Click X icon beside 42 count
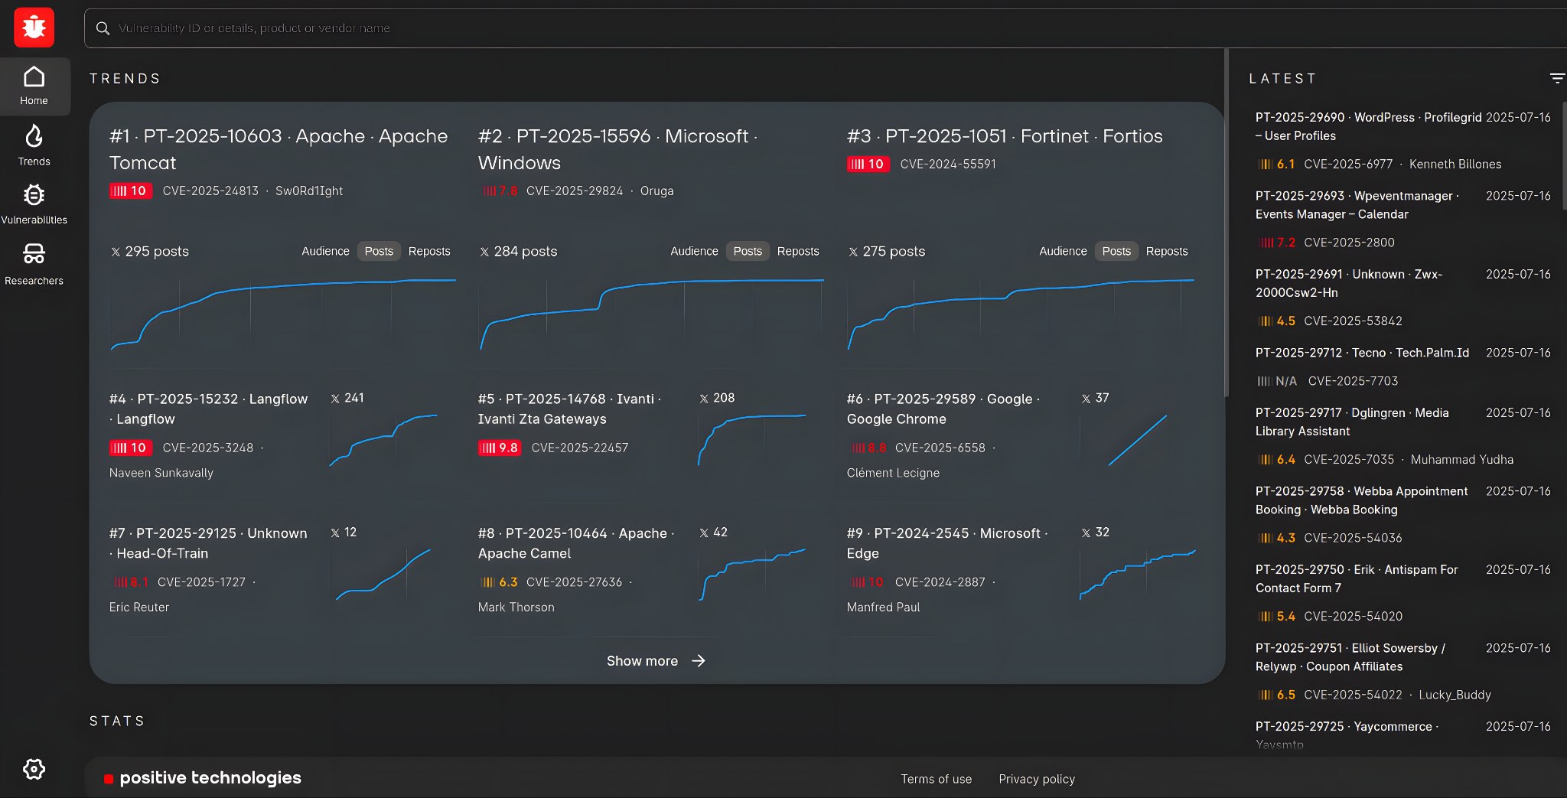The height and width of the screenshot is (798, 1567). pyautogui.click(x=704, y=533)
